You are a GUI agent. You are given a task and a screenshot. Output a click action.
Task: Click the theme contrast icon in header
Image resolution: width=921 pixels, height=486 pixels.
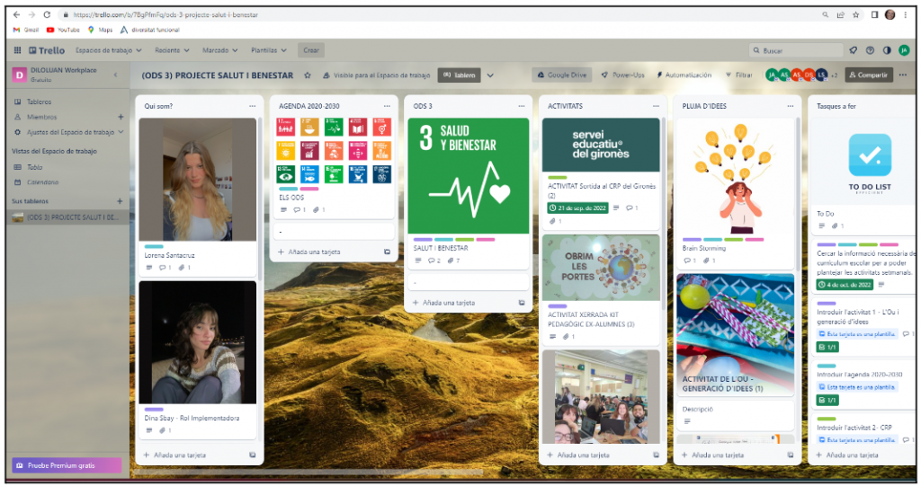[x=887, y=50]
